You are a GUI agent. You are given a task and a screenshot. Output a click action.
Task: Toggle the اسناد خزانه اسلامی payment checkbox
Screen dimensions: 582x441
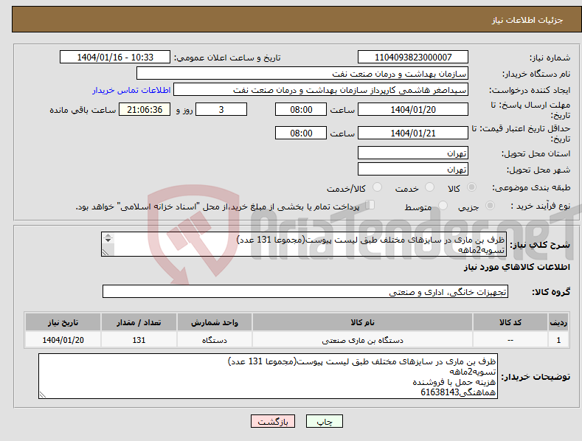pyautogui.click(x=370, y=204)
